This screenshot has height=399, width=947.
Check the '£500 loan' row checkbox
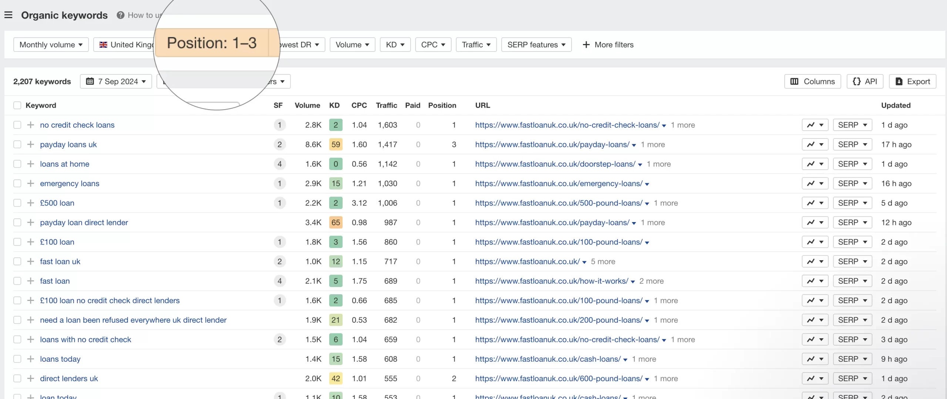click(x=17, y=203)
